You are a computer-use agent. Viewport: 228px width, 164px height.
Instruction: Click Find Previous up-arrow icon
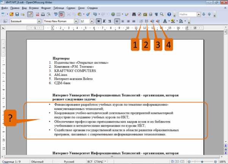click(x=209, y=14)
